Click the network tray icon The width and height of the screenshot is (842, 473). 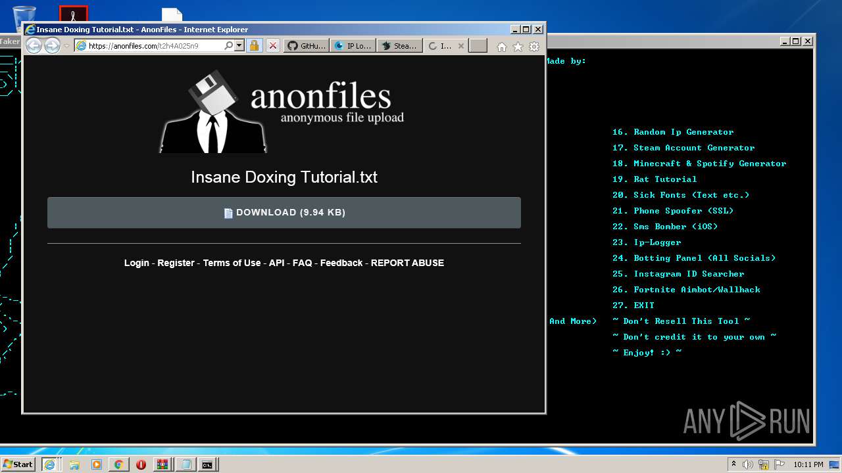coord(764,464)
